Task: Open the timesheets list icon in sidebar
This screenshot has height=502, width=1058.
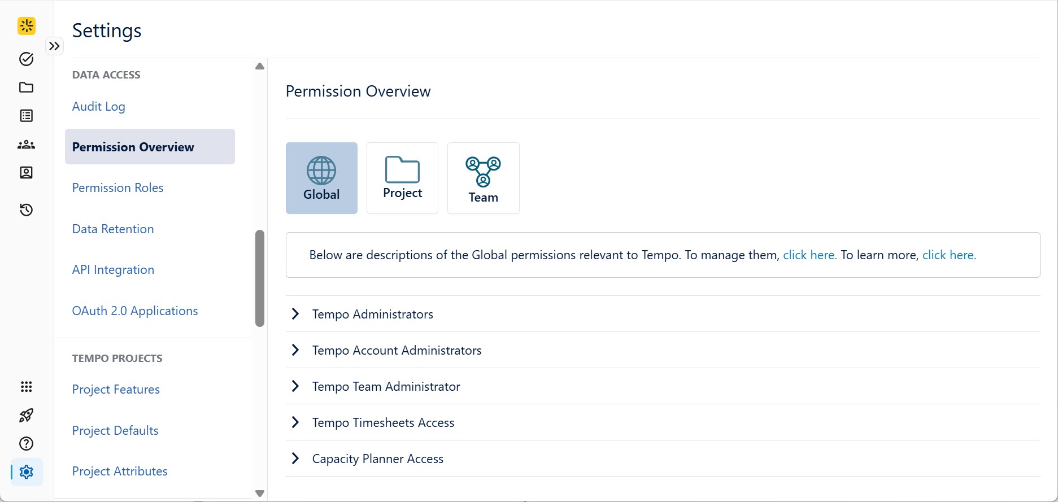Action: pos(26,116)
